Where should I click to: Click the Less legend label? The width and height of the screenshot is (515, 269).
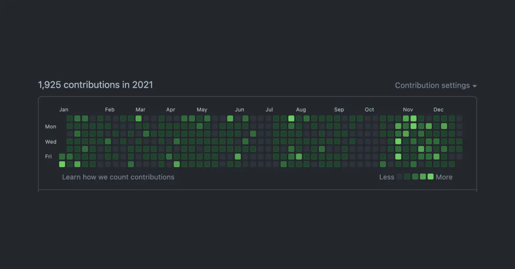[387, 177]
